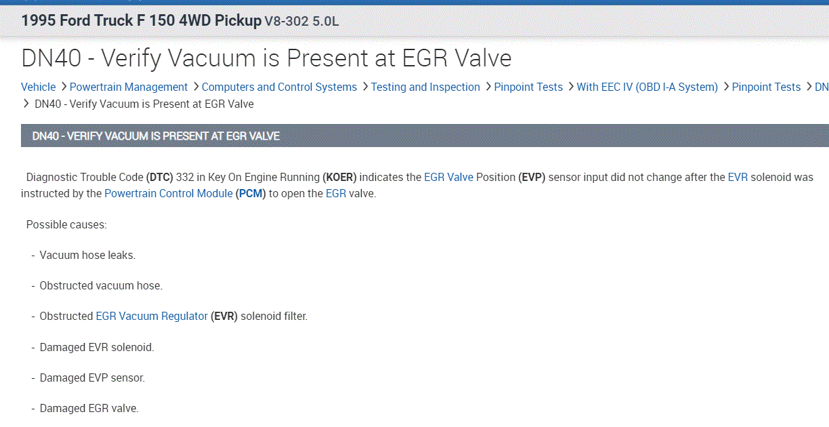The height and width of the screenshot is (427, 829).
Task: Go to Computers and Control Systems
Action: pos(279,87)
